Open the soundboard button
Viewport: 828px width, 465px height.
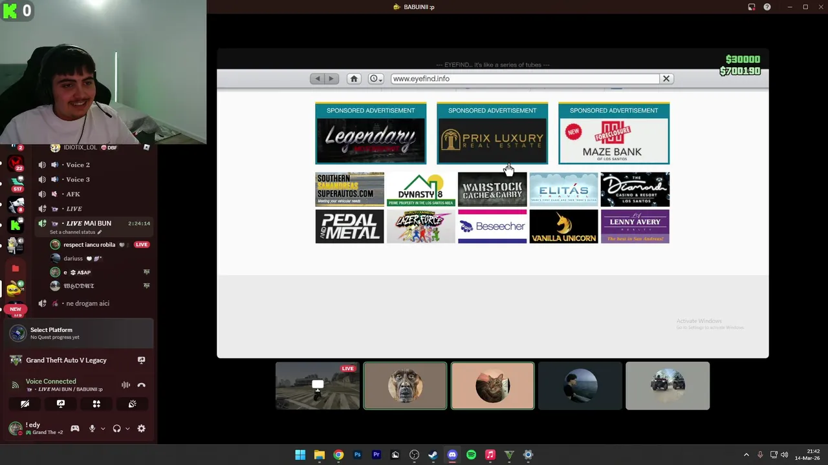(x=132, y=404)
